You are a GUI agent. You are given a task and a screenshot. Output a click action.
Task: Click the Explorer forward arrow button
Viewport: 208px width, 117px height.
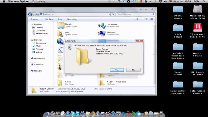pyautogui.click(x=34, y=14)
